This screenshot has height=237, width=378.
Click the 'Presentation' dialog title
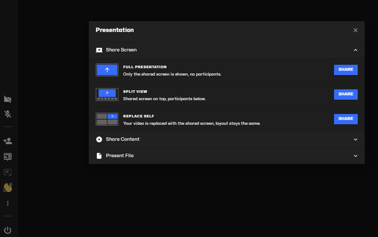[x=115, y=30]
